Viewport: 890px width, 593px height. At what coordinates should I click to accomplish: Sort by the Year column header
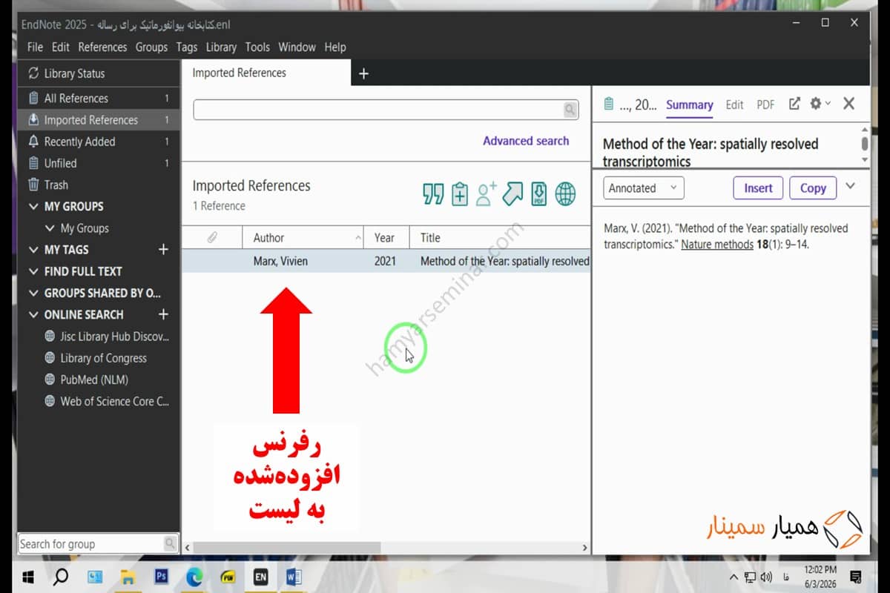click(386, 238)
